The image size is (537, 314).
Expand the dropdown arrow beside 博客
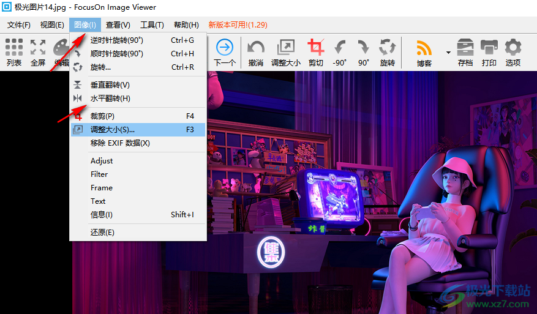coord(448,53)
